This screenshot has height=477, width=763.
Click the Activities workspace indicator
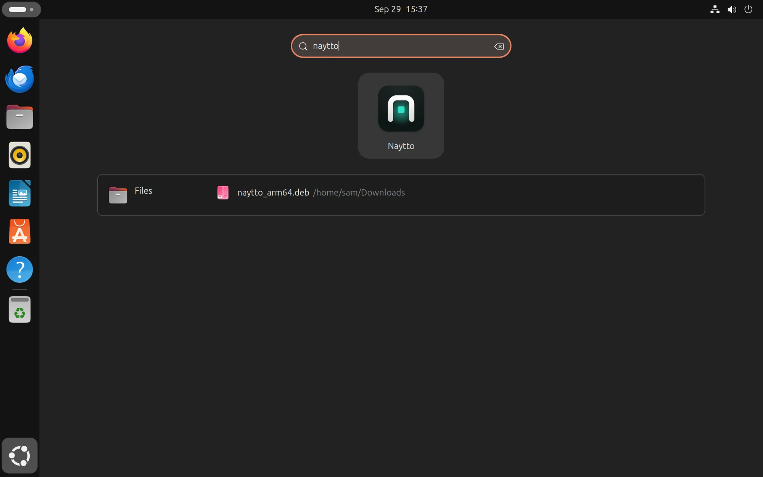click(21, 9)
